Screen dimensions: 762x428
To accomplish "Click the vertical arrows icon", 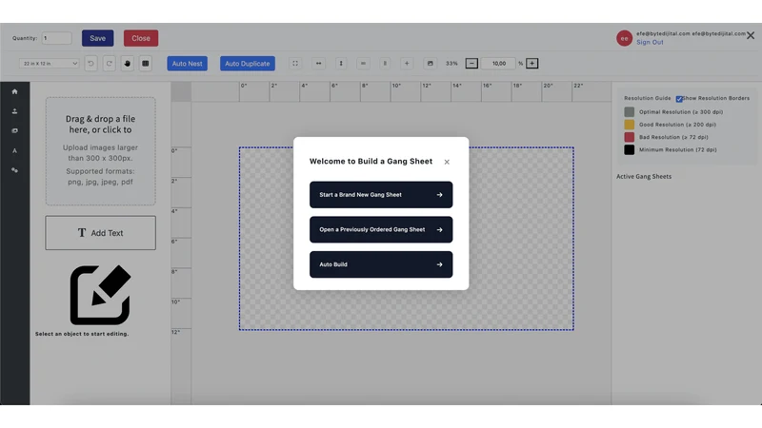I will tap(341, 64).
